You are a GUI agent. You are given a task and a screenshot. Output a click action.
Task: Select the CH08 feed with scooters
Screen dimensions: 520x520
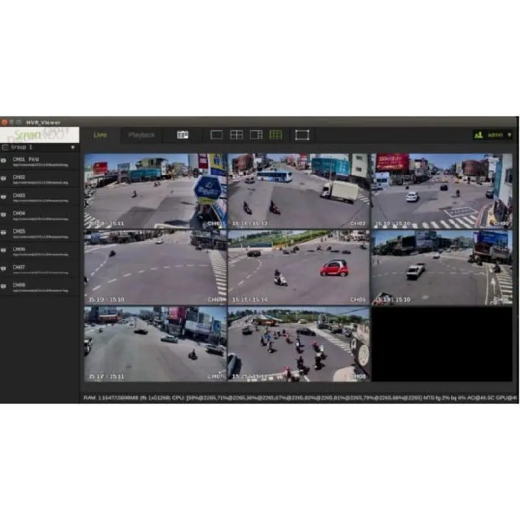(298, 344)
